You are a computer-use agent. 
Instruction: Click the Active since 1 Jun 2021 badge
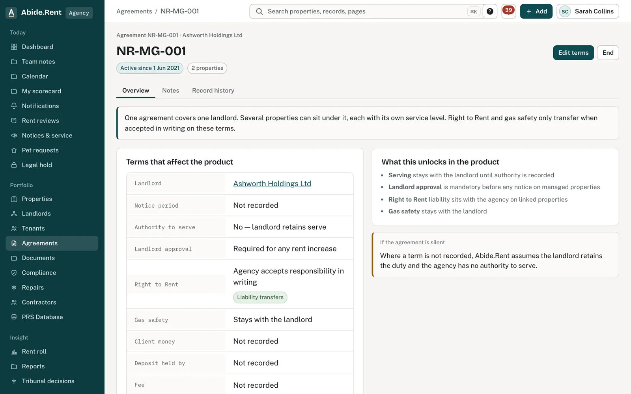tap(150, 68)
